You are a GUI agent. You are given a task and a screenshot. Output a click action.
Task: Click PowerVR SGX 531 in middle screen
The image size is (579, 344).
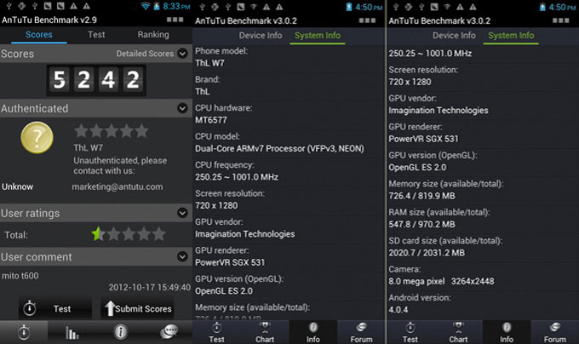point(230,262)
